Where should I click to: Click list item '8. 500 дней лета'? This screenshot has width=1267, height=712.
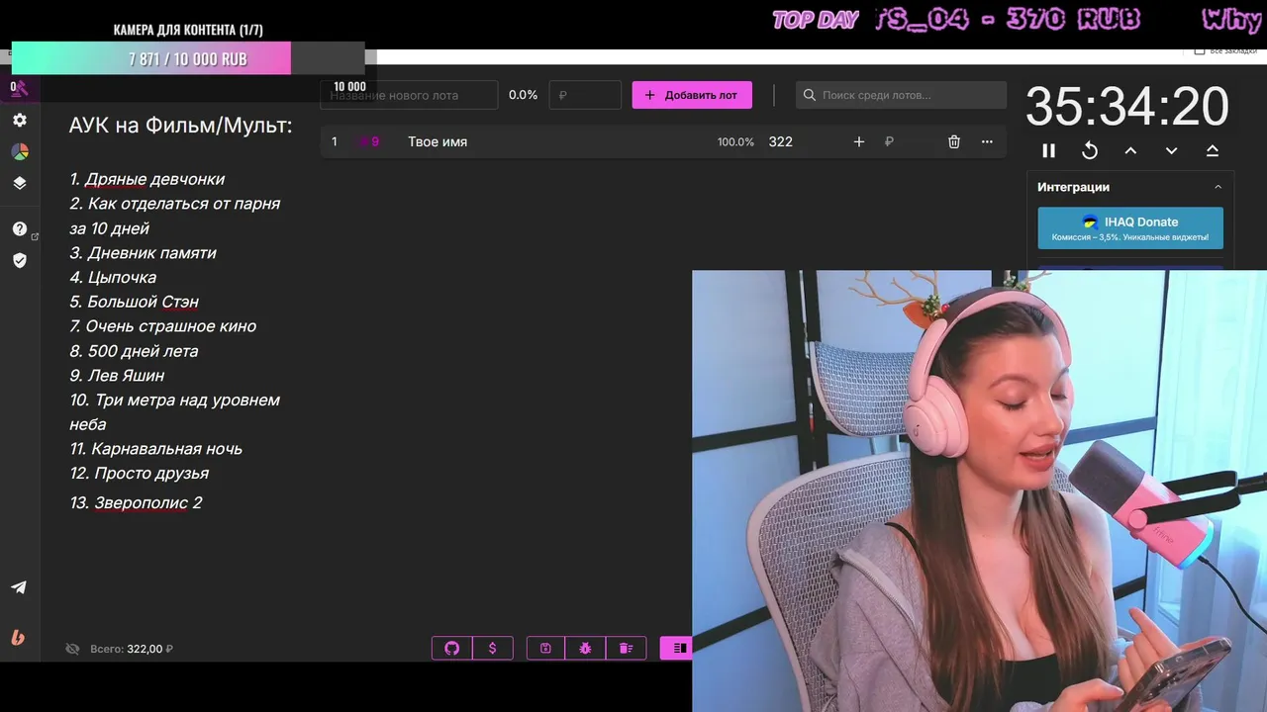point(134,351)
